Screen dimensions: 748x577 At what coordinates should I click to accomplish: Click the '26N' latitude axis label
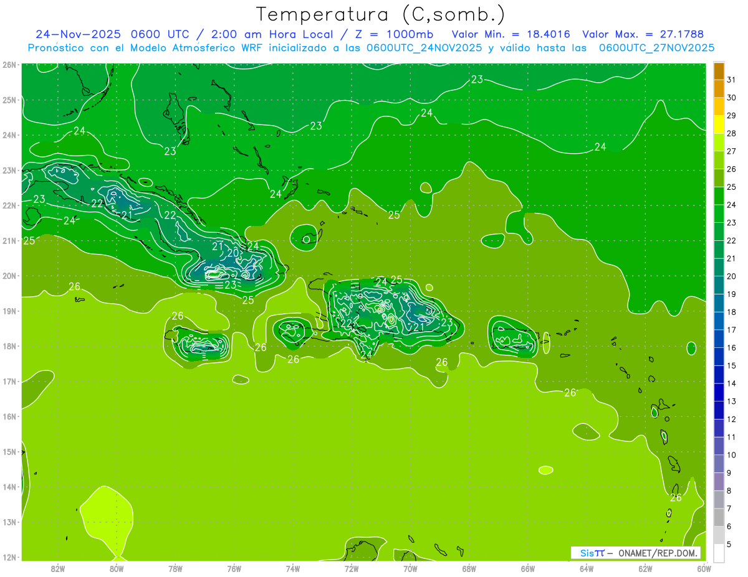pos(9,65)
